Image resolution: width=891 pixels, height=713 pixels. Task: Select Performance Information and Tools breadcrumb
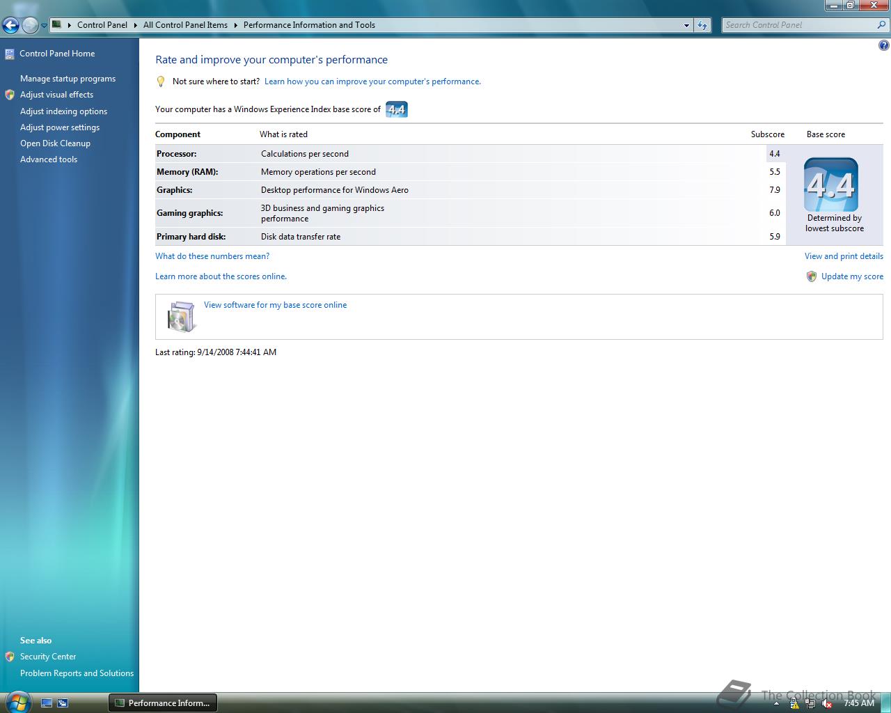click(x=309, y=25)
